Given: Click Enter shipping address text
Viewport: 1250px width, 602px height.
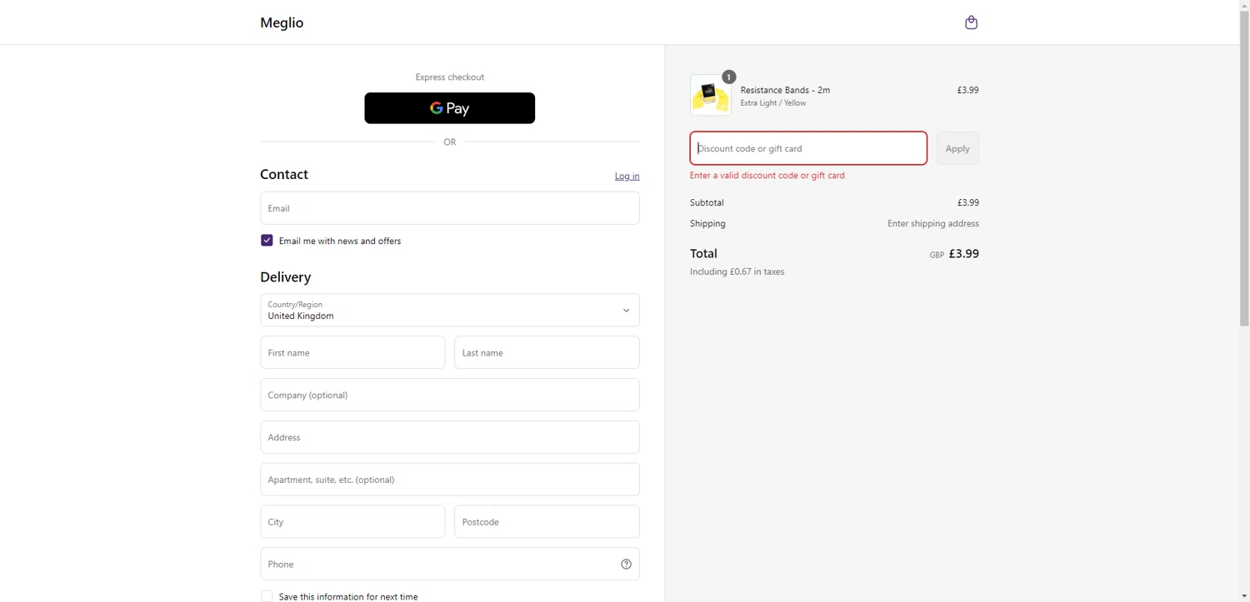Looking at the screenshot, I should (933, 223).
